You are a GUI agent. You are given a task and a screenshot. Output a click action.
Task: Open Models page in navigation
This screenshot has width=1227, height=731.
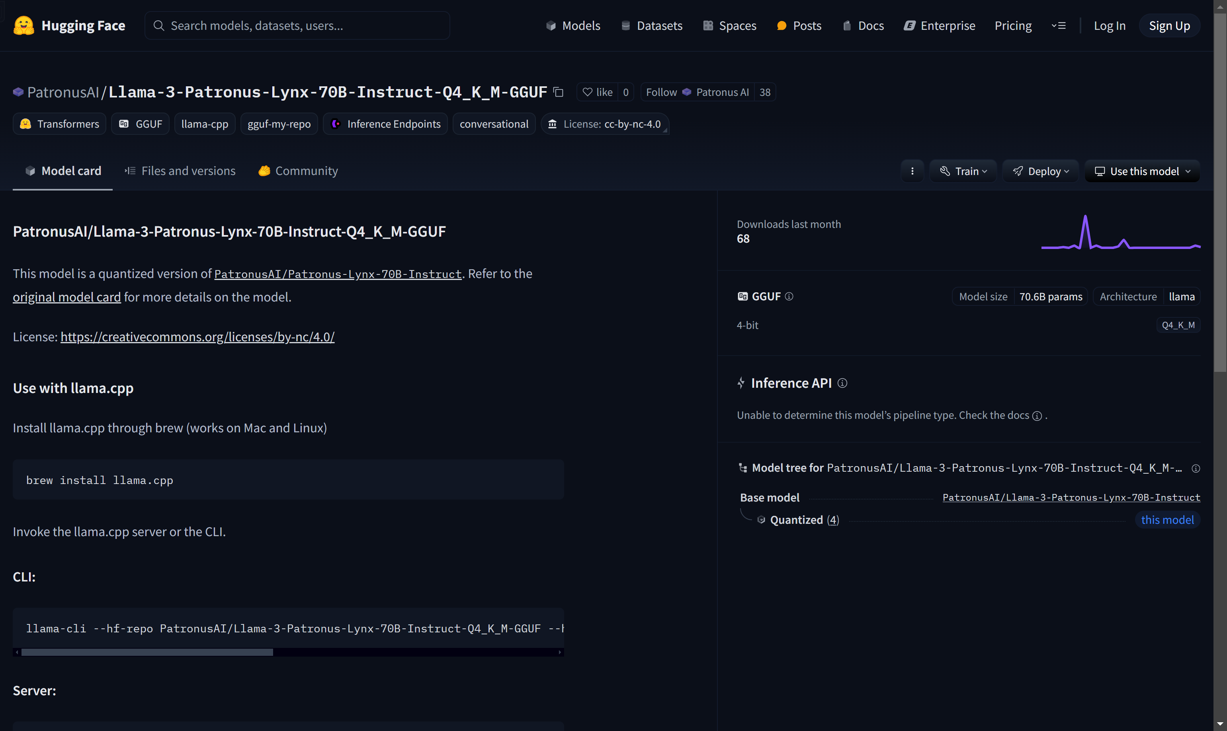(573, 25)
